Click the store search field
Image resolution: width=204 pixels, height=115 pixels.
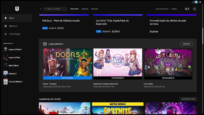click(55, 9)
